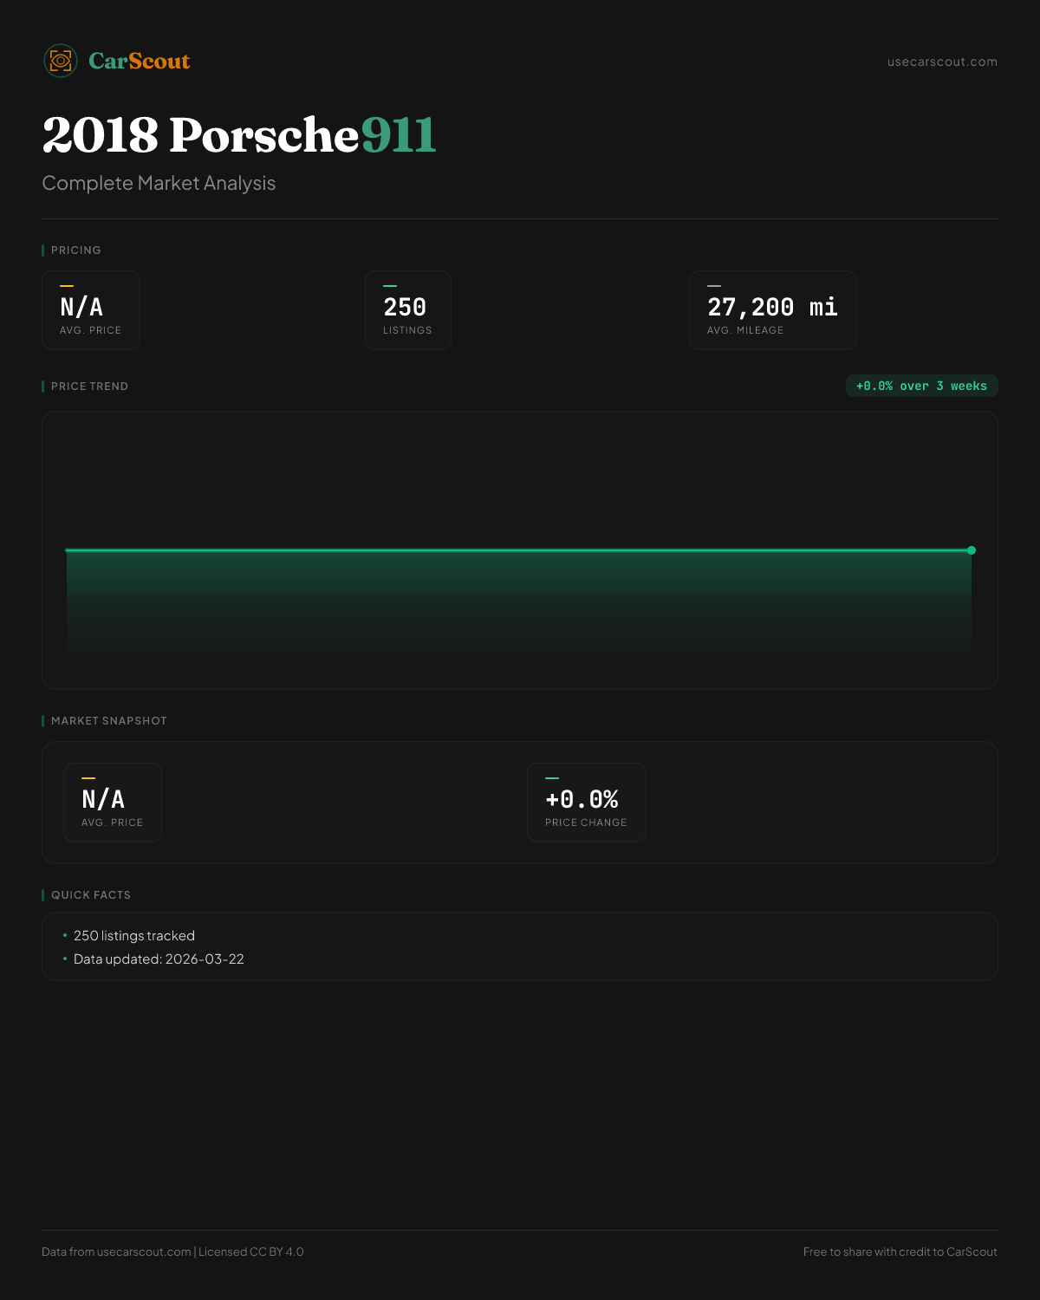
Task: Click the +0.0% Price Change card
Action: [x=587, y=803]
